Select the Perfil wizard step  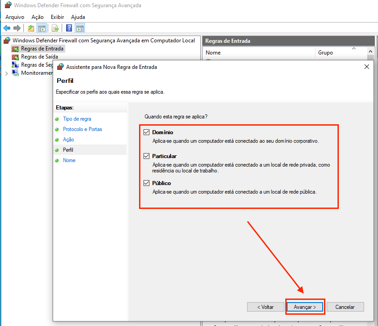(68, 150)
